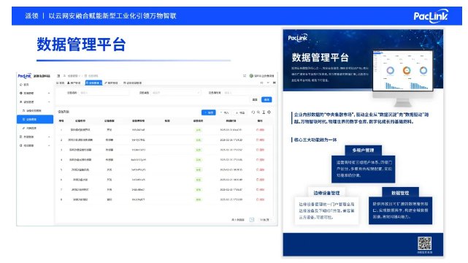Click the blue search button in filter area
This screenshot has height=263, width=468.
(x=266, y=99)
